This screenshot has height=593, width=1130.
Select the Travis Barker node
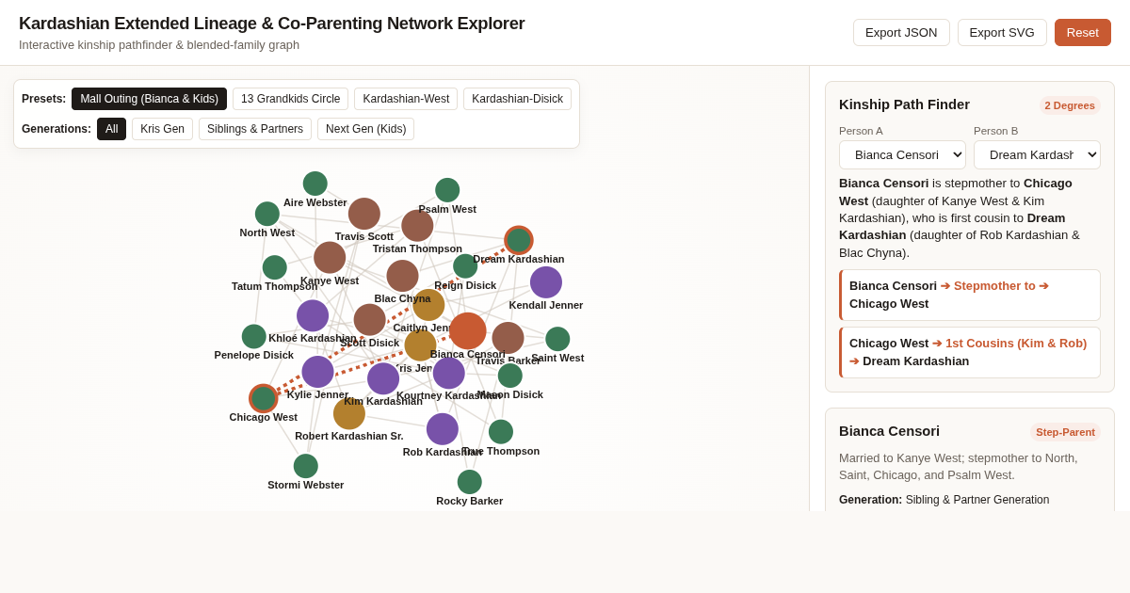coord(508,338)
